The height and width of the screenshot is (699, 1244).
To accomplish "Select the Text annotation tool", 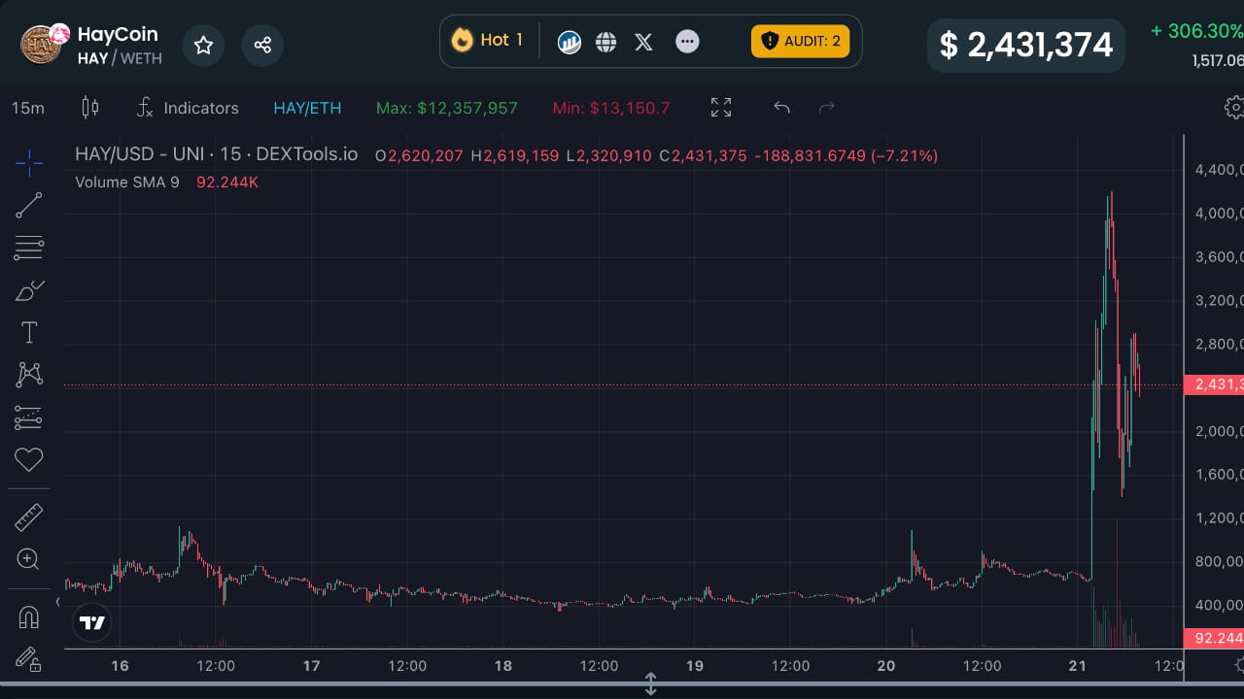I will (x=29, y=331).
